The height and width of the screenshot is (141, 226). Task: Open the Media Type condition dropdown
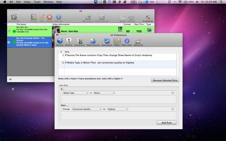point(75,93)
